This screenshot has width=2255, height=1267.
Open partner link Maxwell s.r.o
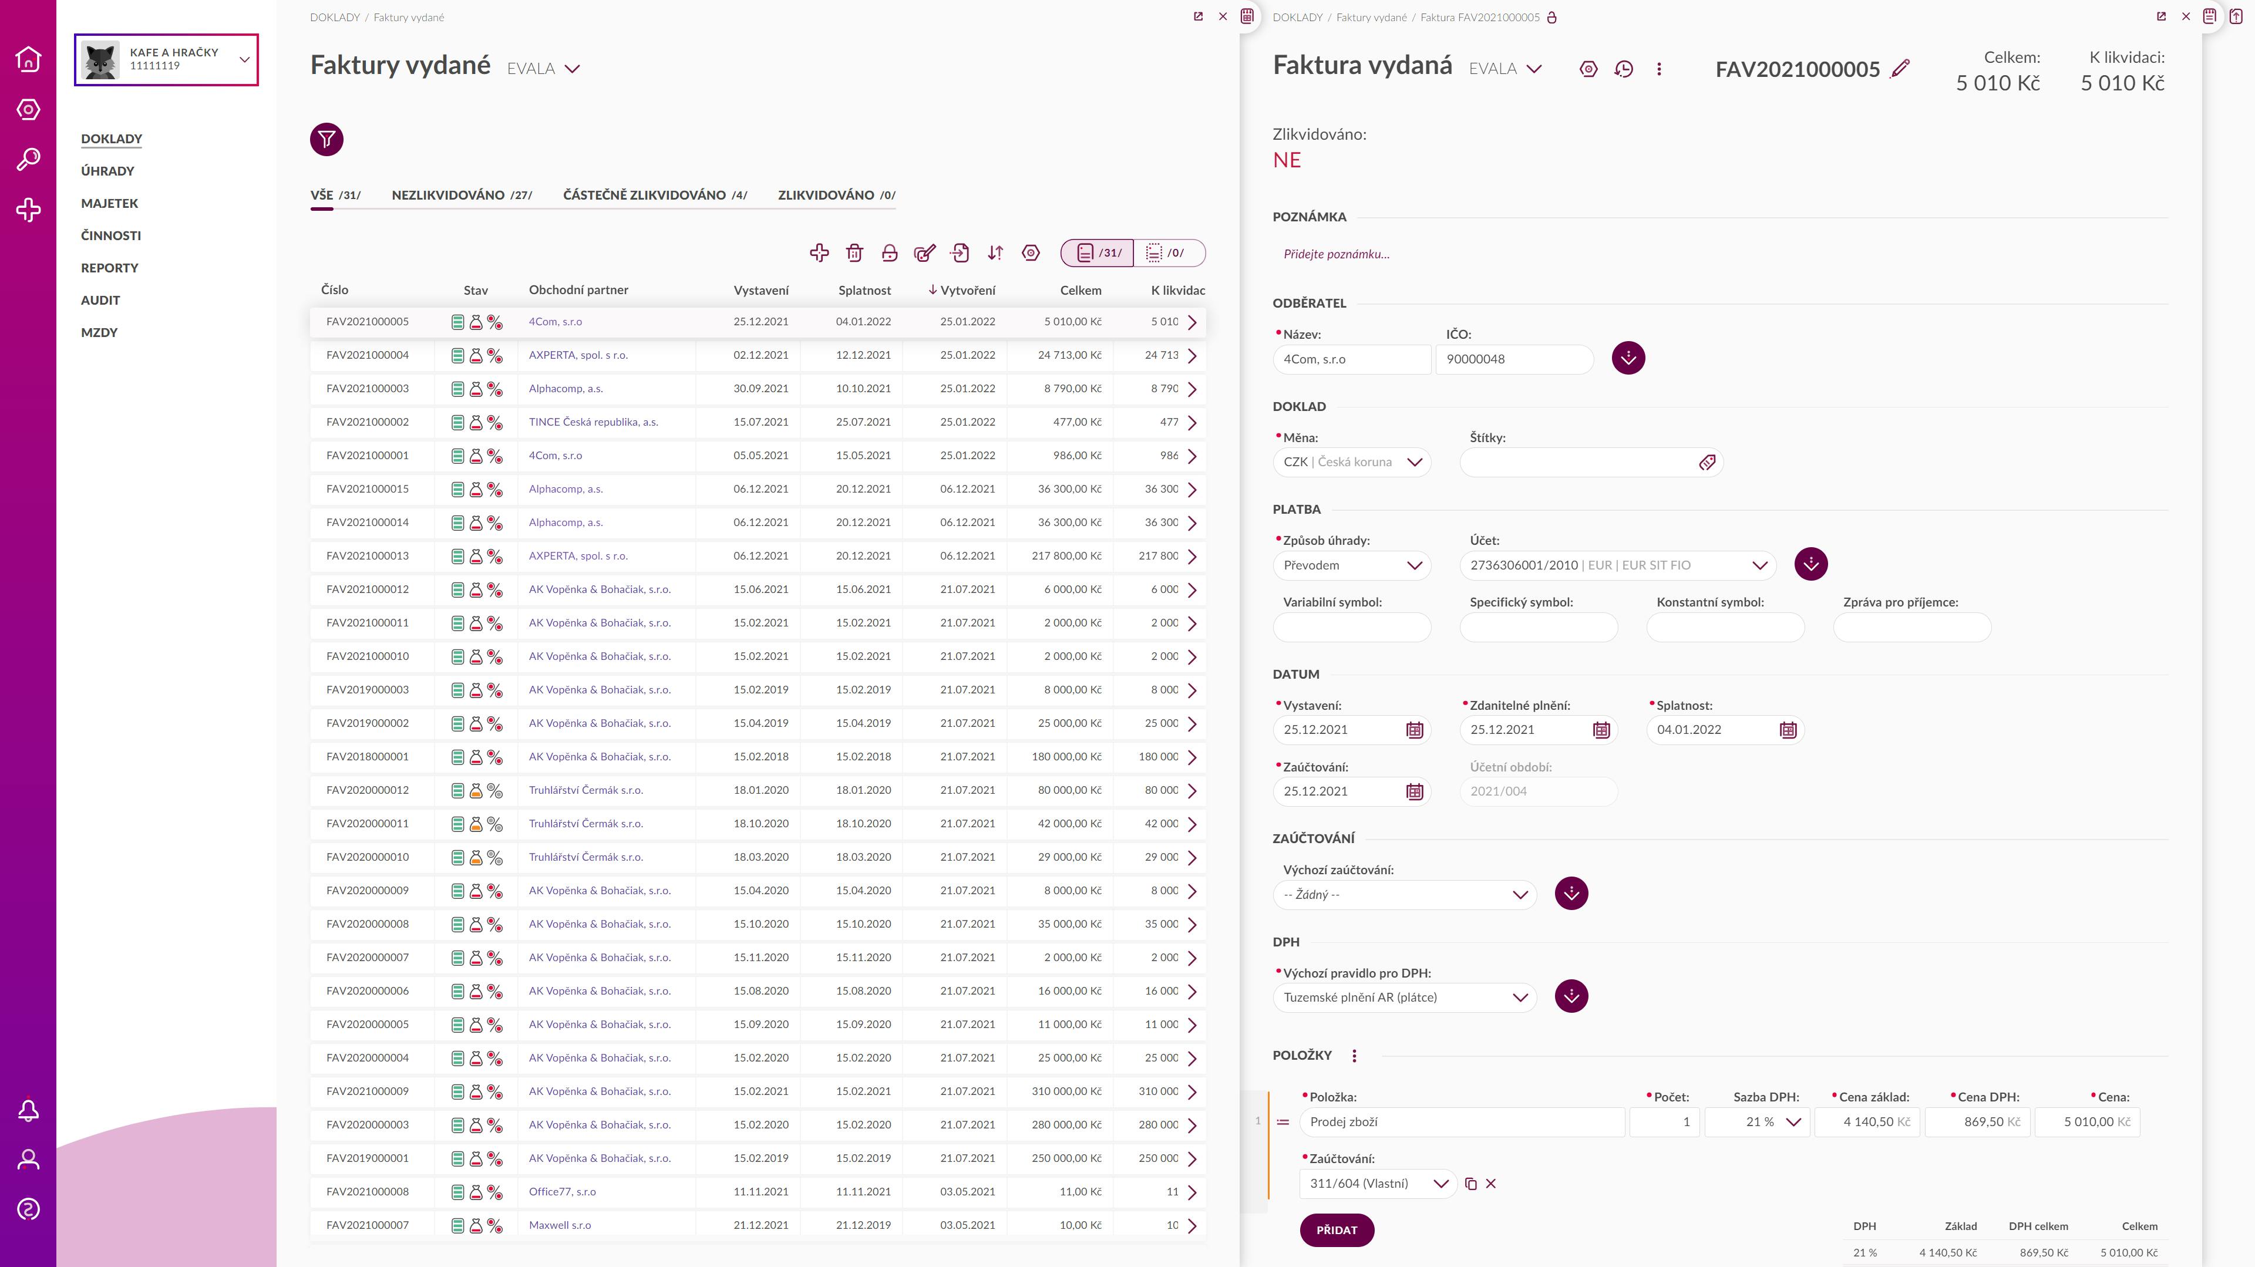[x=560, y=1225]
